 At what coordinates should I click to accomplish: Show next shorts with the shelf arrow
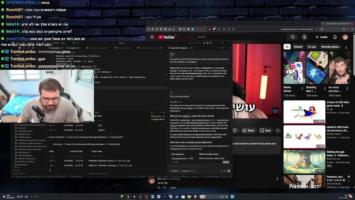click(x=349, y=71)
